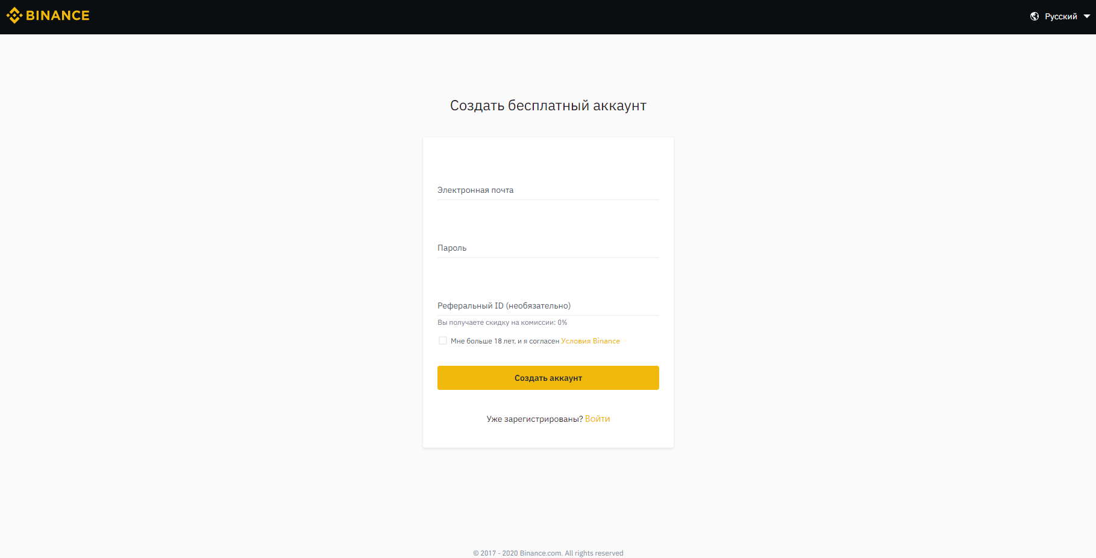Click the globe language icon

pos(1035,16)
